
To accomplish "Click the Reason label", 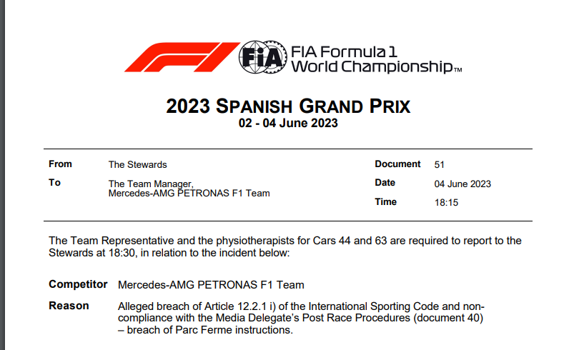I will tap(69, 306).
